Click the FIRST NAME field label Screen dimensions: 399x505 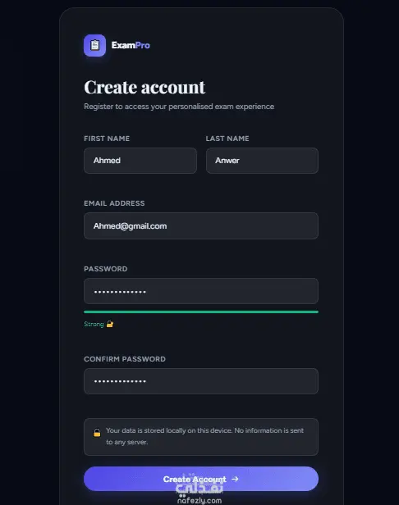coord(107,139)
